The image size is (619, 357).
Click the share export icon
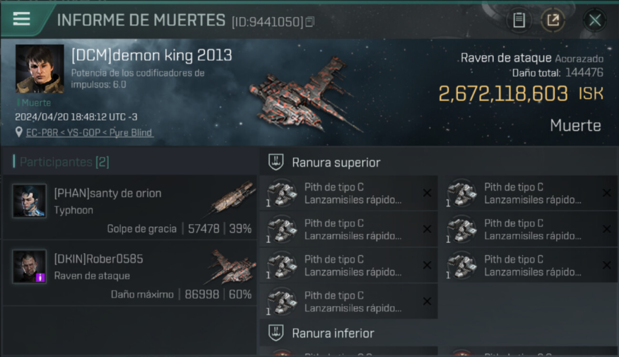tap(553, 20)
